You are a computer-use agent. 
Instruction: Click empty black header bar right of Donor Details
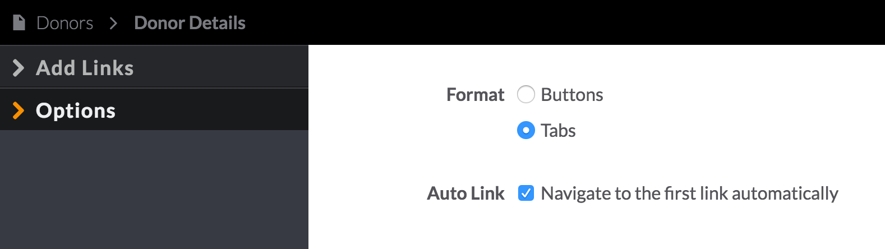coord(561,22)
